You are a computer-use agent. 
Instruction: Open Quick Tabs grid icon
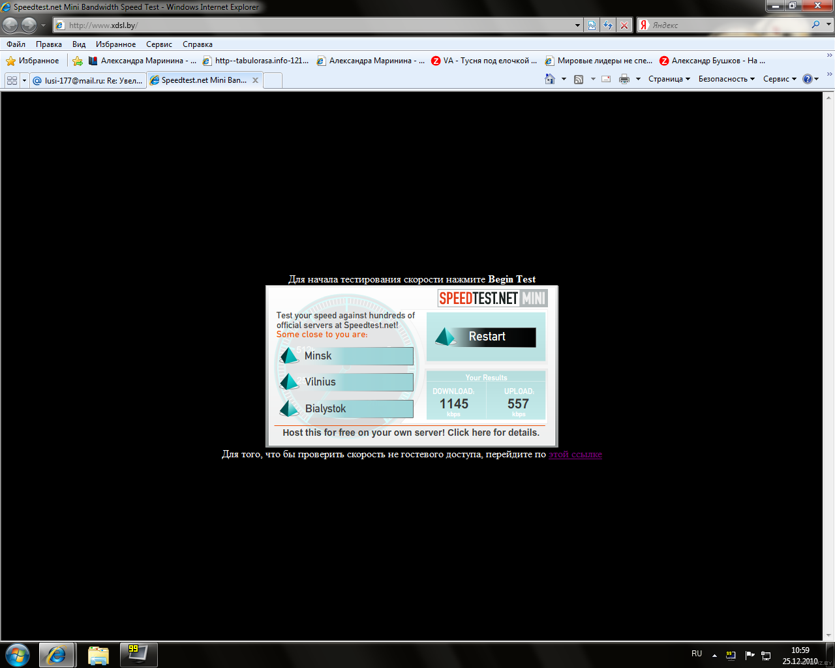[12, 80]
